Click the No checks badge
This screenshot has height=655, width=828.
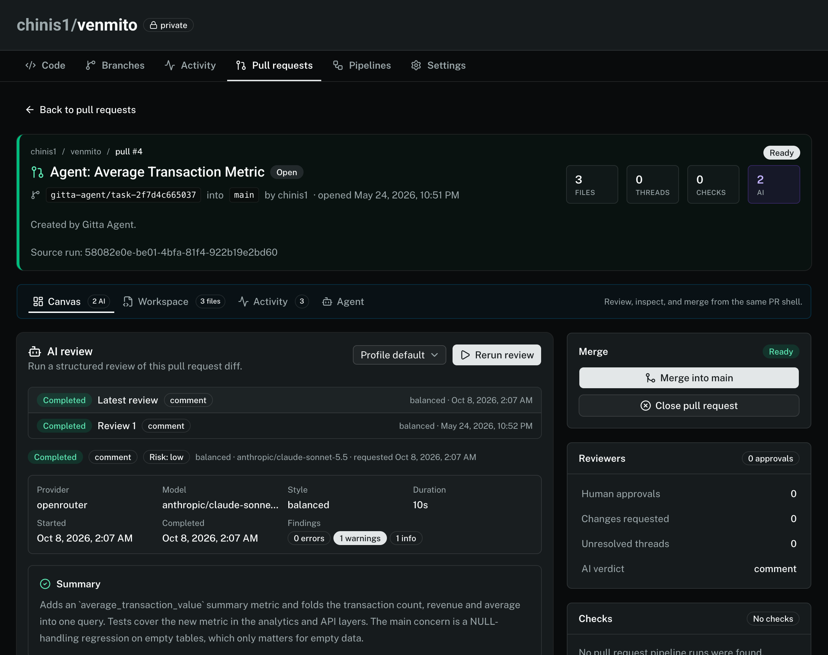(773, 619)
